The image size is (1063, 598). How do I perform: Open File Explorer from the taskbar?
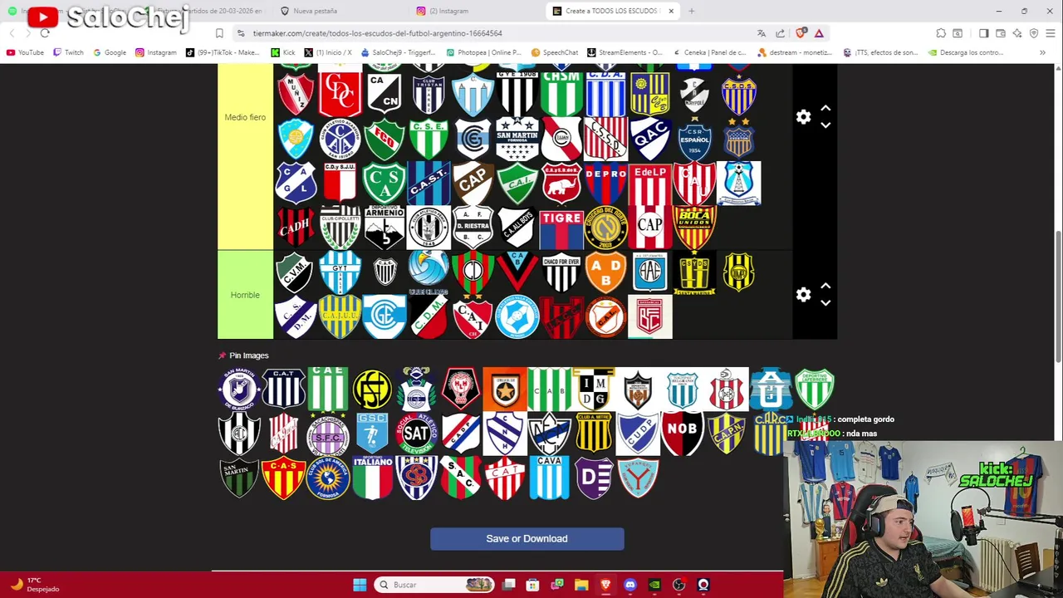[581, 585]
